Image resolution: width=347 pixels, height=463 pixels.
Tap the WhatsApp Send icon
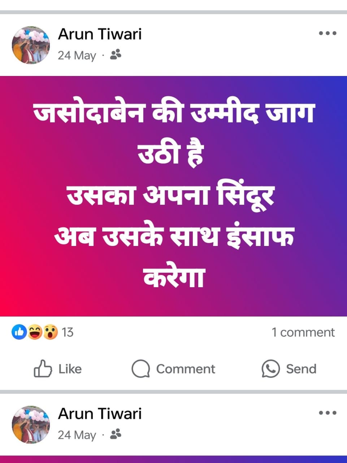click(270, 369)
